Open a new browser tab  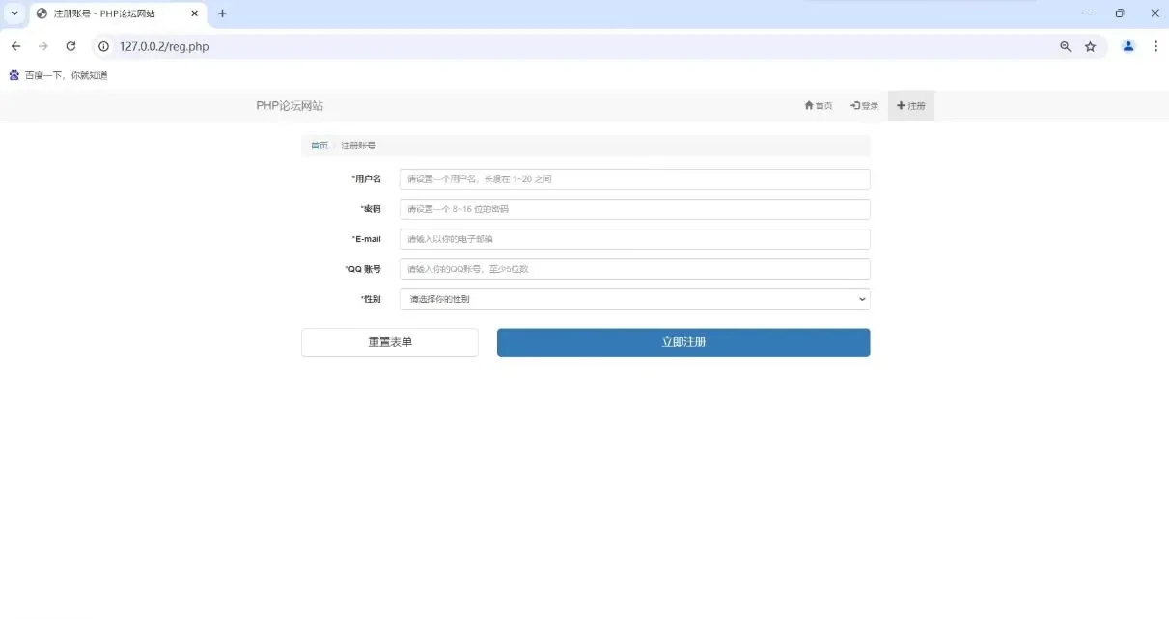[222, 13]
